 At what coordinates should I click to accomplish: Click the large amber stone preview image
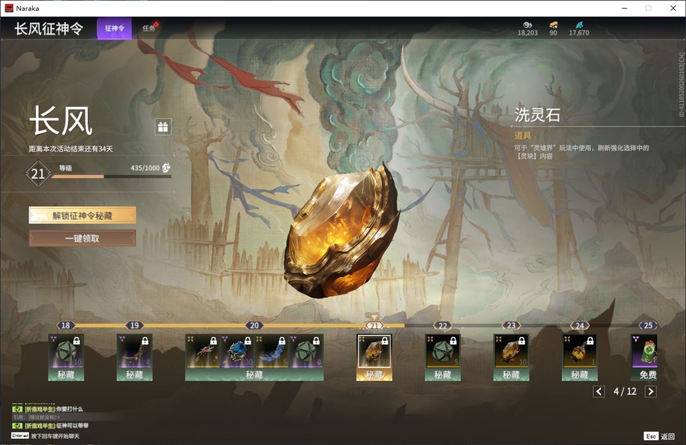(x=341, y=232)
